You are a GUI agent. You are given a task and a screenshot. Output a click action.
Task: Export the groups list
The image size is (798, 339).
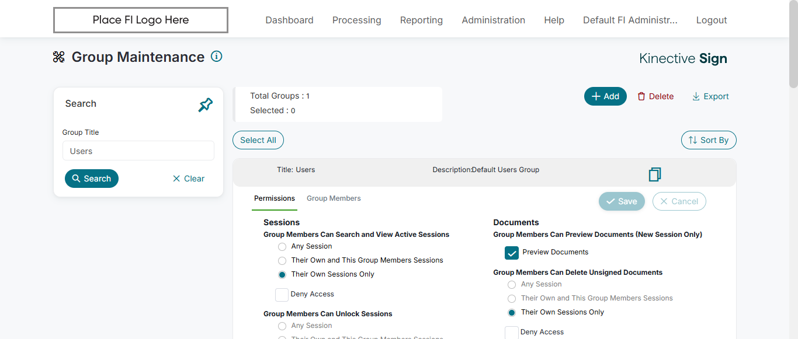(710, 96)
